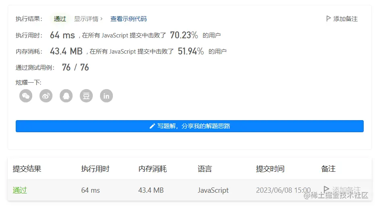This screenshot has width=375, height=206.
Task: Click the 提交时间 column header
Action: (x=270, y=169)
